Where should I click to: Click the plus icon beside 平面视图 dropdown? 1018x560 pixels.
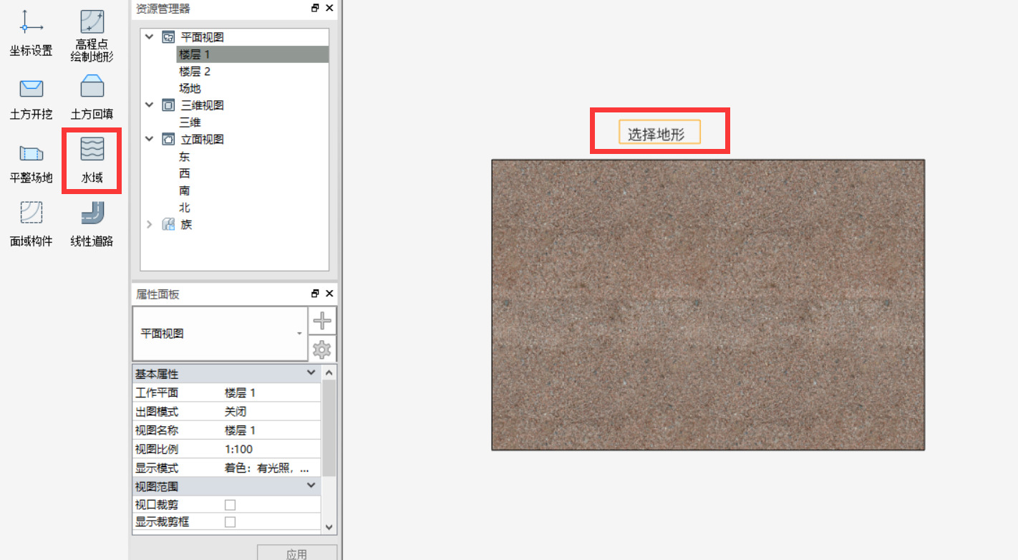322,321
